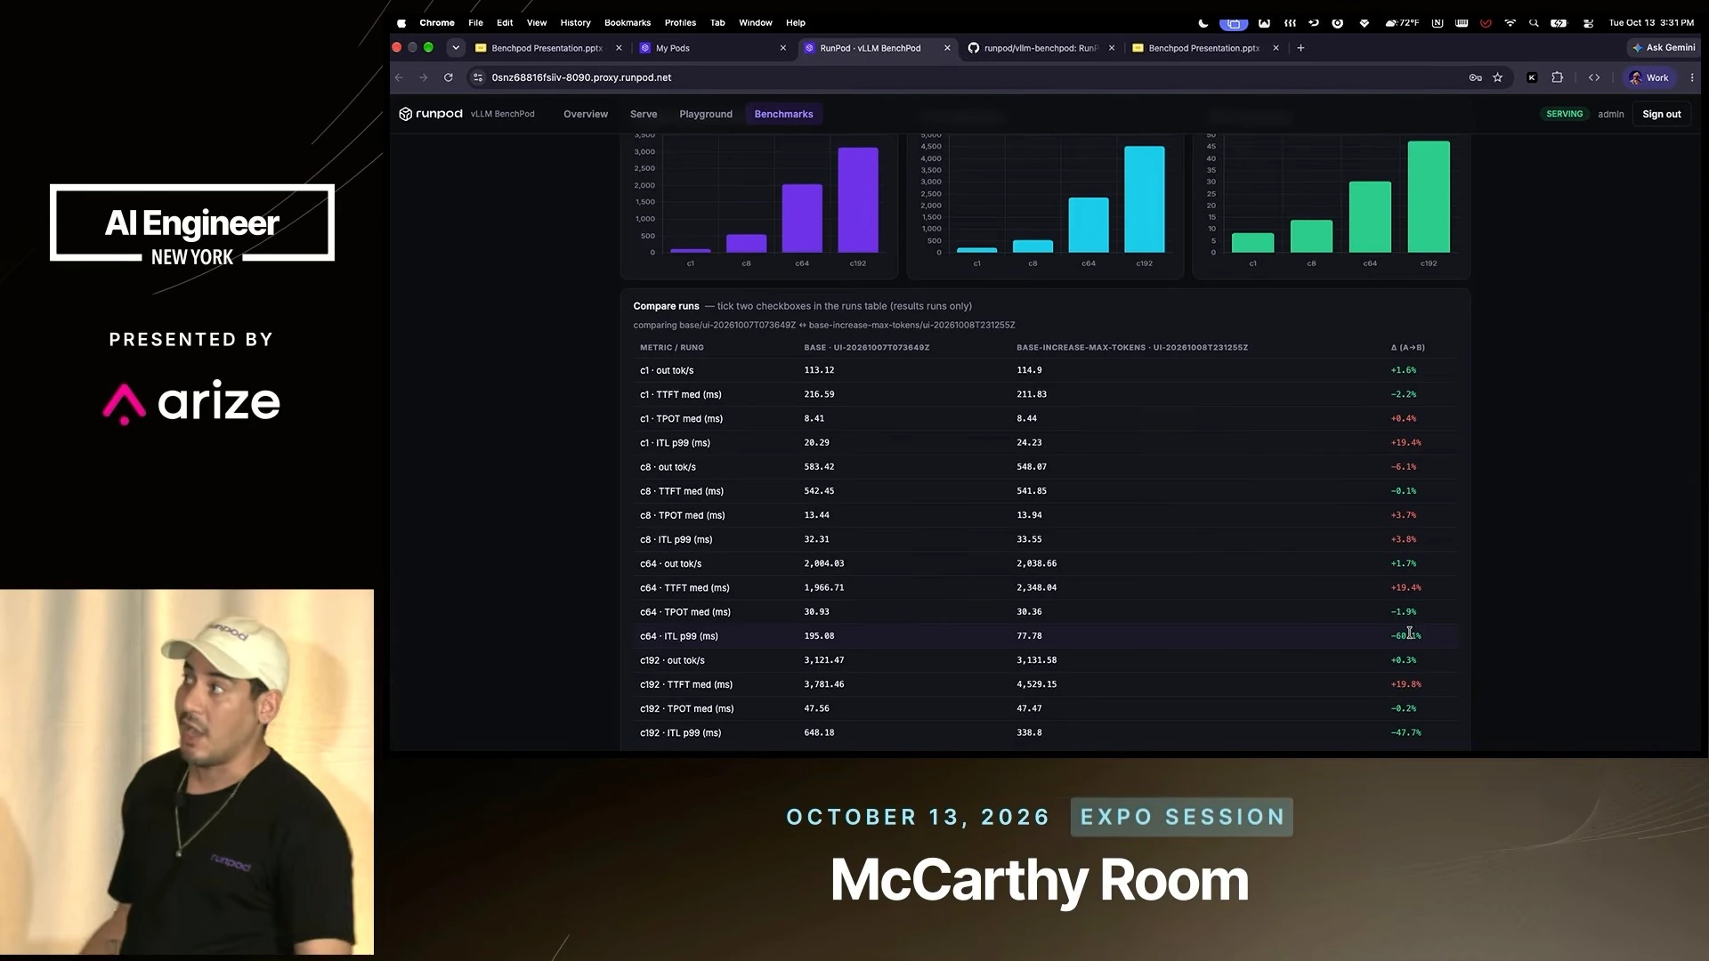Open the Work profile switcher
The height and width of the screenshot is (961, 1709).
[1649, 77]
